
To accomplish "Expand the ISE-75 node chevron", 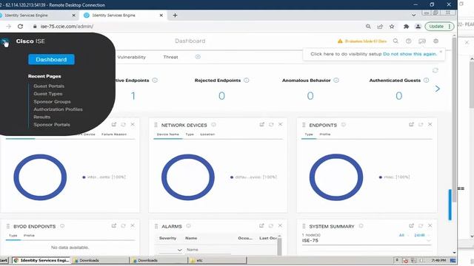I will click(x=429, y=241).
